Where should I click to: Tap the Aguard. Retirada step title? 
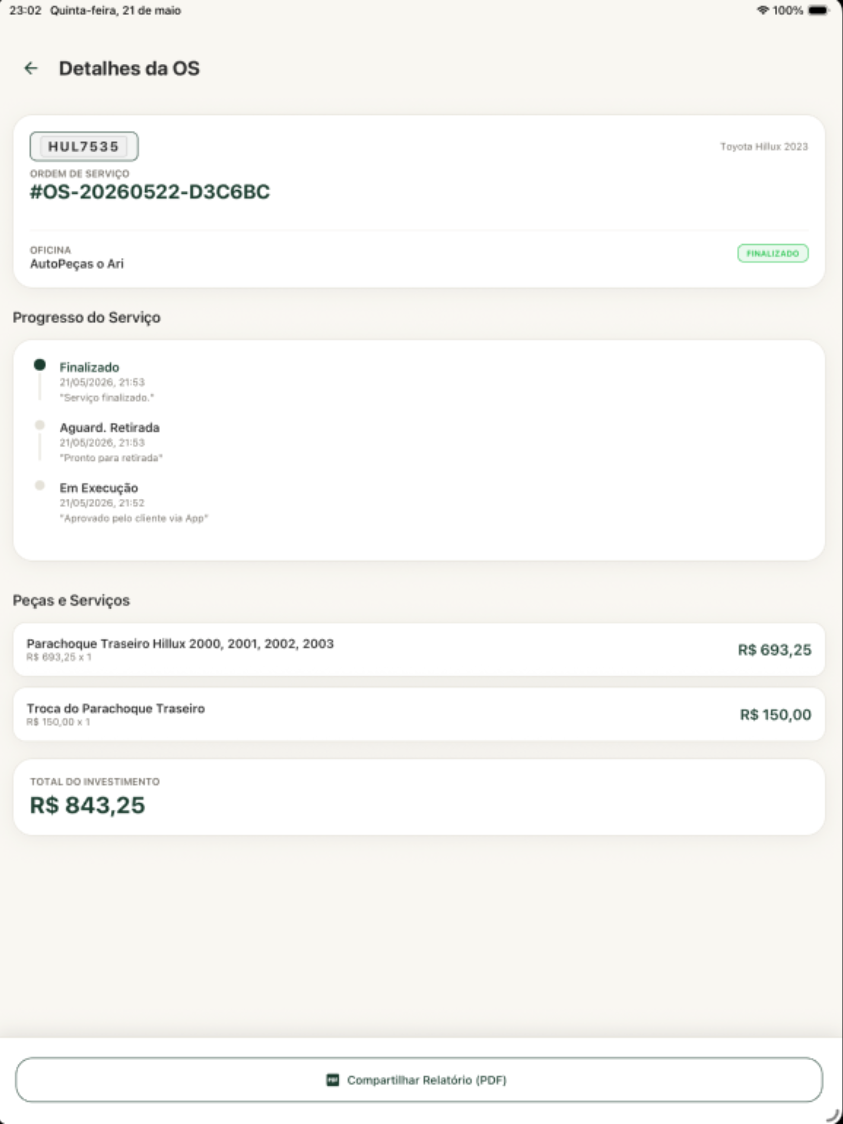click(x=109, y=428)
